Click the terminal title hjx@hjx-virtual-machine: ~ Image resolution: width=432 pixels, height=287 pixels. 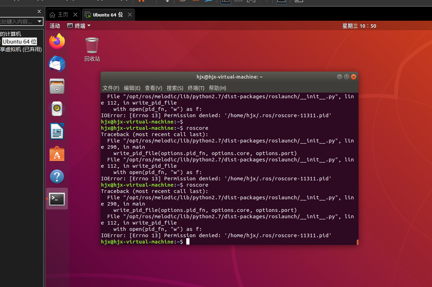click(230, 77)
